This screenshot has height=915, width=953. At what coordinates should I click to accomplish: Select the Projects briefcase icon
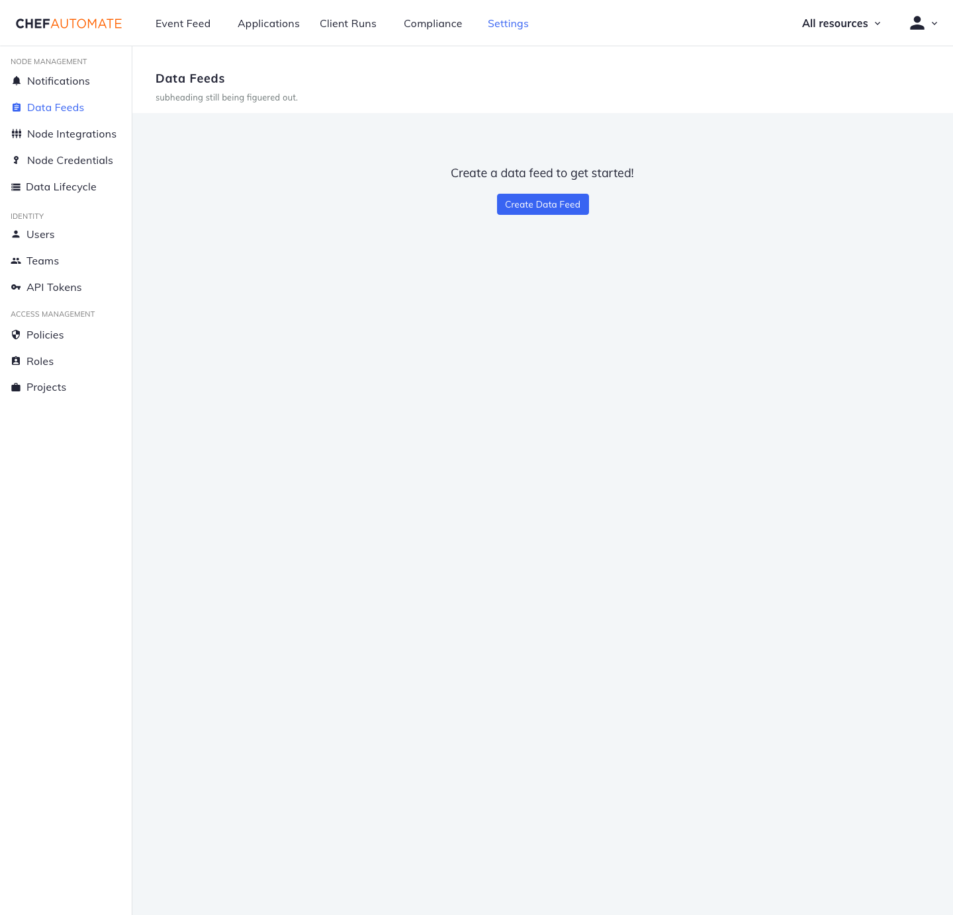(x=16, y=387)
